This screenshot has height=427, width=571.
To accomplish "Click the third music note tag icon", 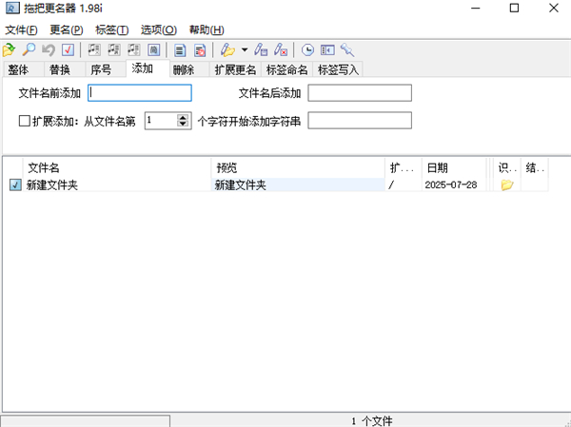I will [133, 49].
